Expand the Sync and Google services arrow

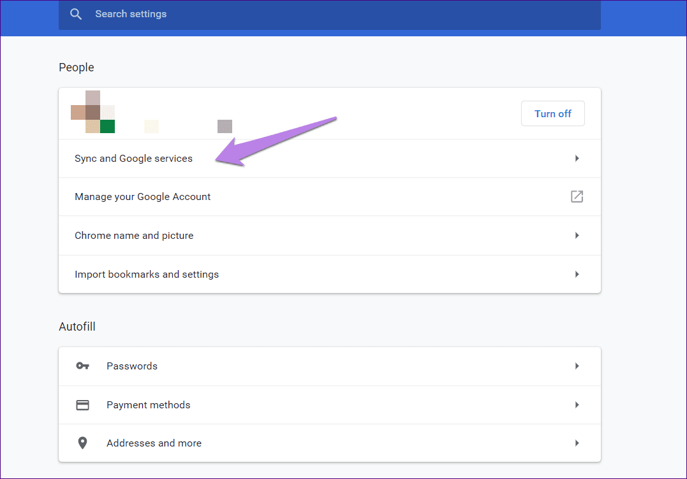coord(577,159)
